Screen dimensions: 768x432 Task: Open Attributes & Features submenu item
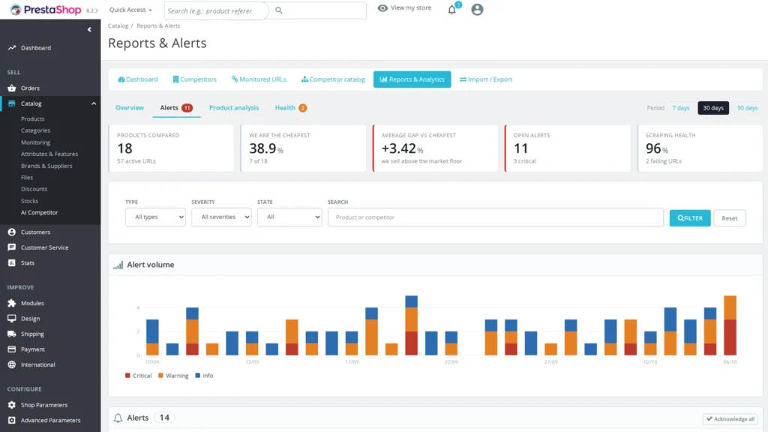pyautogui.click(x=49, y=154)
